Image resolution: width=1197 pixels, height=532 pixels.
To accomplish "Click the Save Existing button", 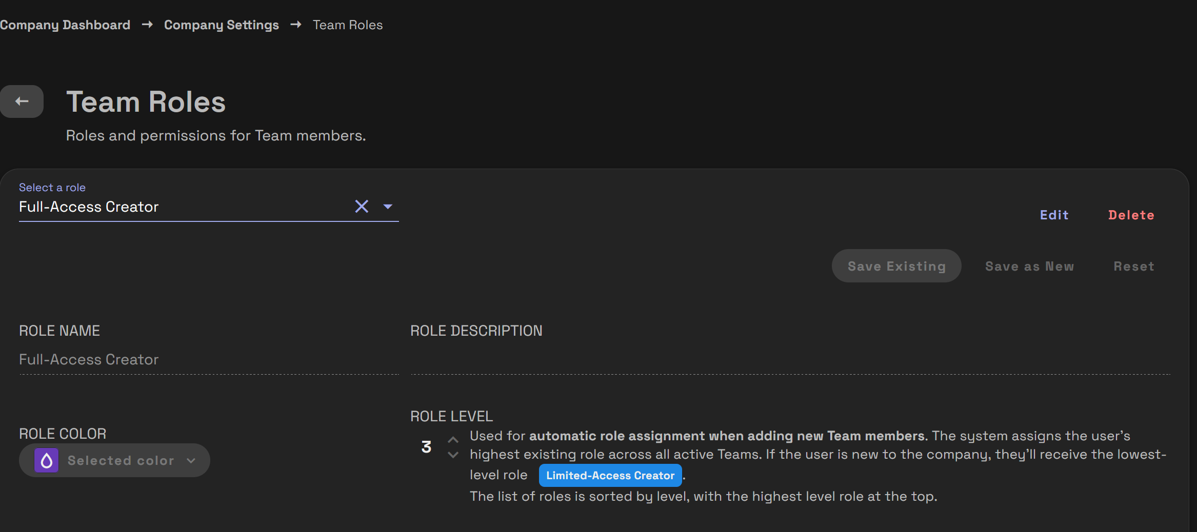I will pos(896,266).
